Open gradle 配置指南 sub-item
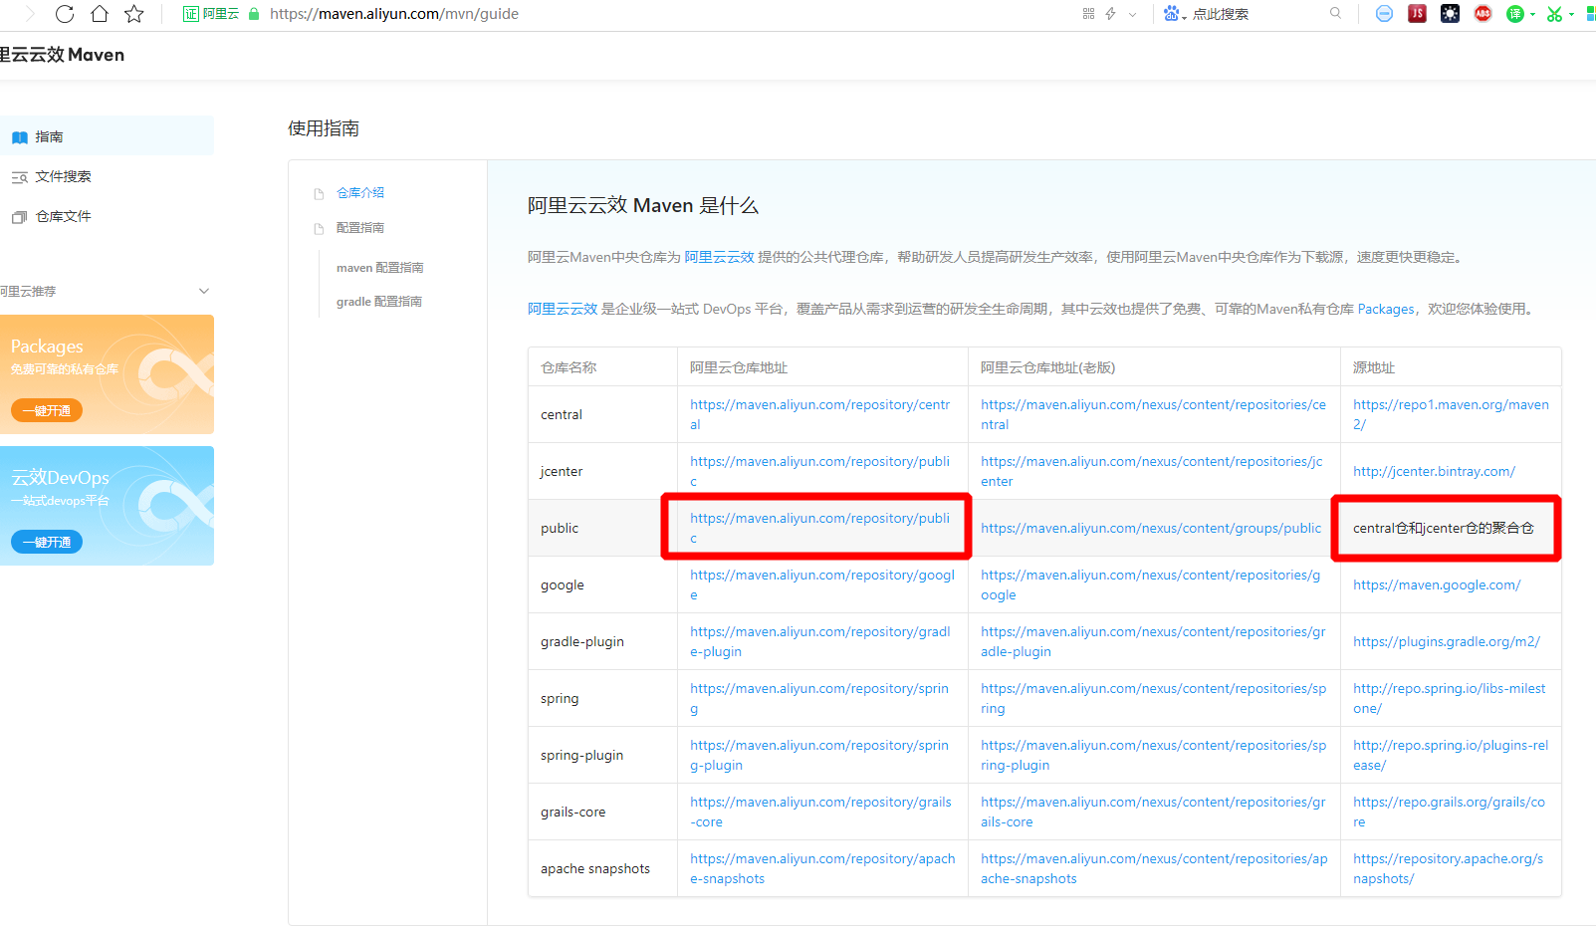The image size is (1596, 932). tap(378, 302)
